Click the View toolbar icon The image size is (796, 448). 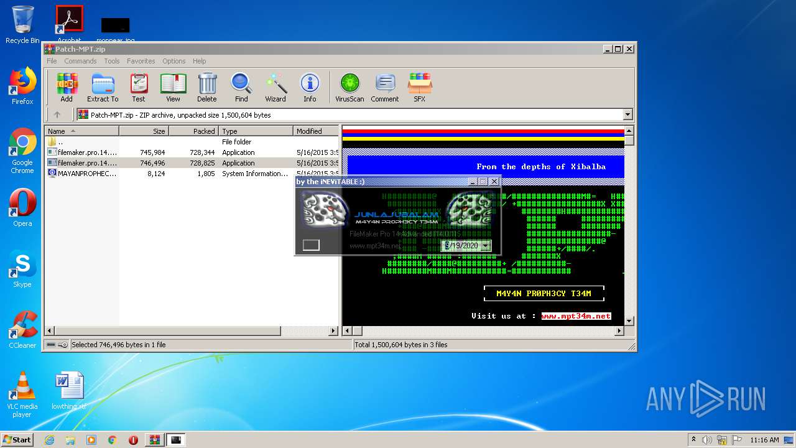[x=173, y=87]
